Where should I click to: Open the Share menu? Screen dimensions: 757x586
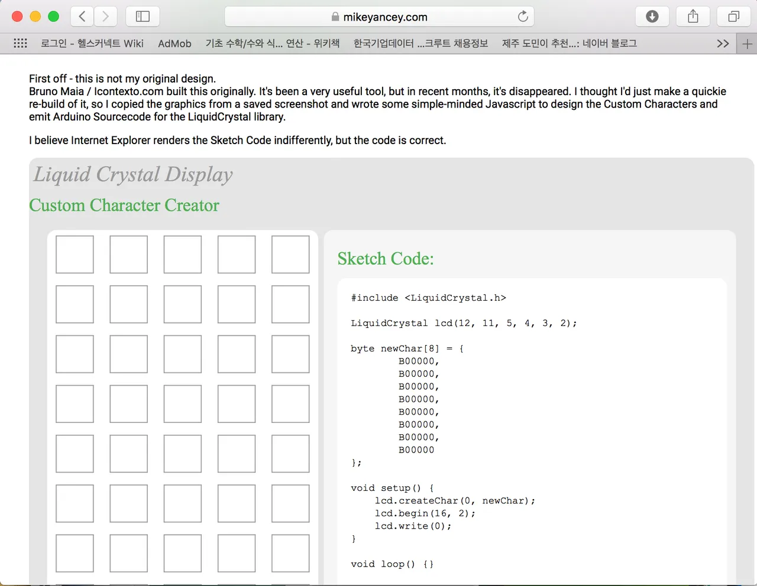click(693, 17)
